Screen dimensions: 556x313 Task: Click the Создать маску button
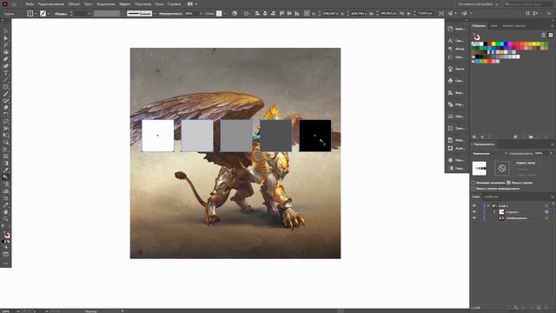pos(526,163)
